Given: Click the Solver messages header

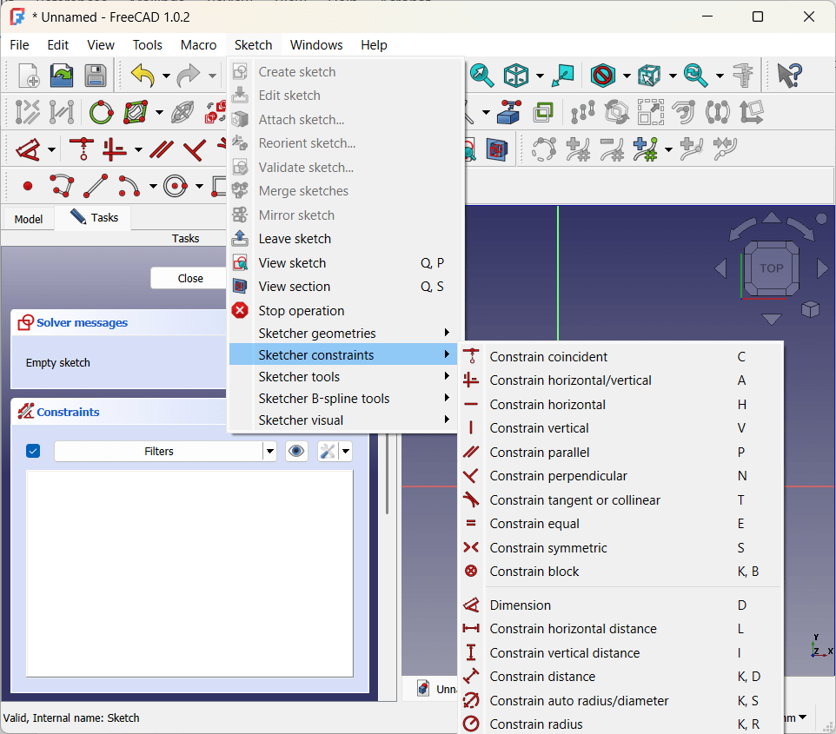Looking at the screenshot, I should click(x=120, y=322).
